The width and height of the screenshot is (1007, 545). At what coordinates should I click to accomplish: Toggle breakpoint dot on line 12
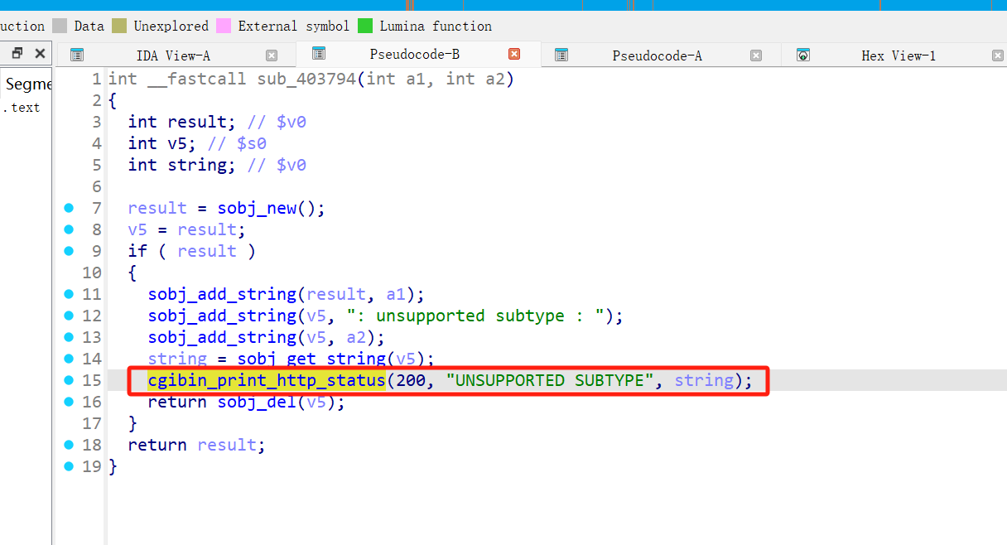click(70, 316)
